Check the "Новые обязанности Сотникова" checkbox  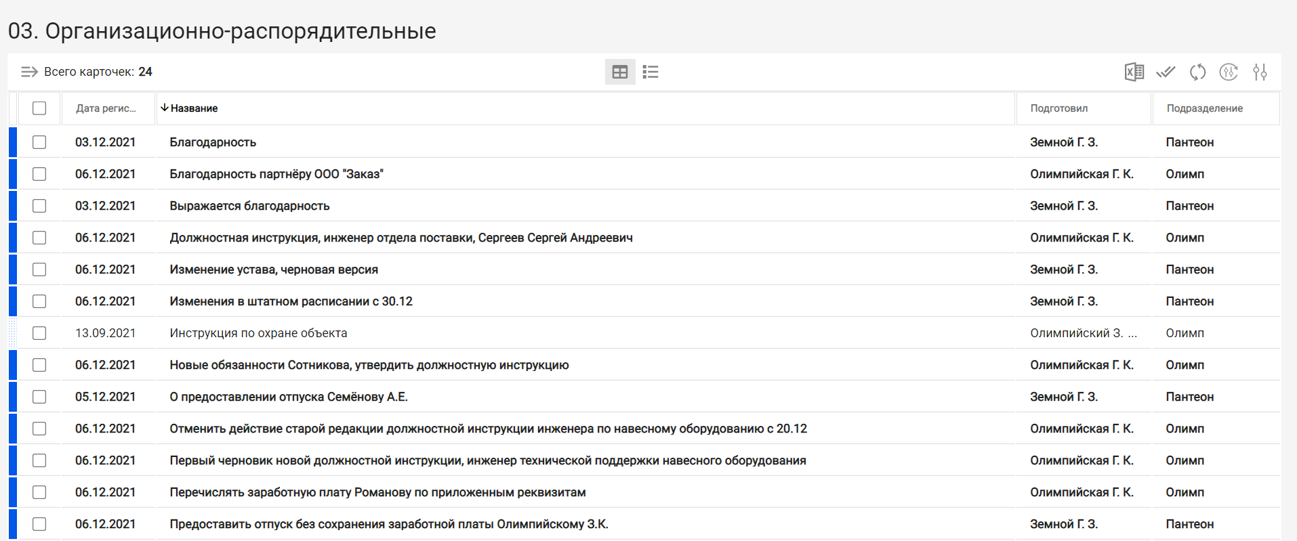(x=39, y=365)
